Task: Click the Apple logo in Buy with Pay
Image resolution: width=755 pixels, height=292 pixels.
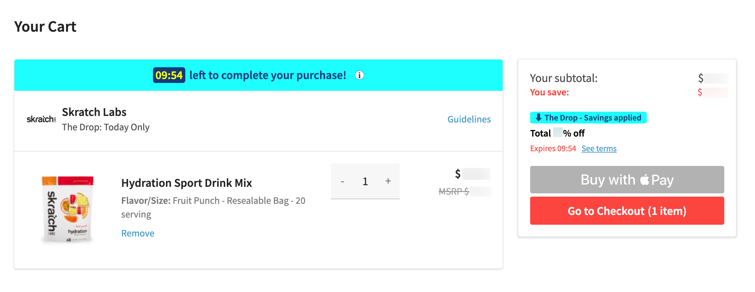Action: click(x=645, y=179)
